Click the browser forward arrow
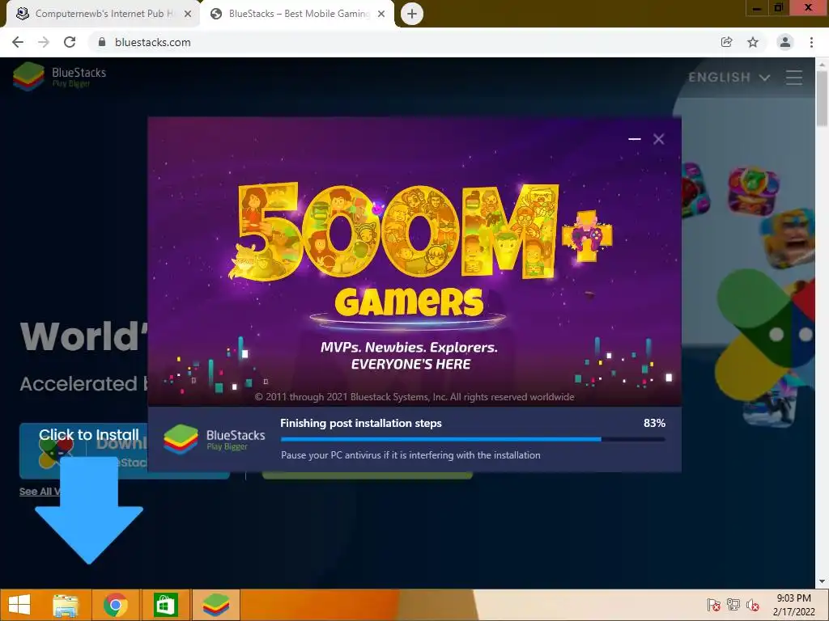Image resolution: width=829 pixels, height=621 pixels. tap(44, 42)
